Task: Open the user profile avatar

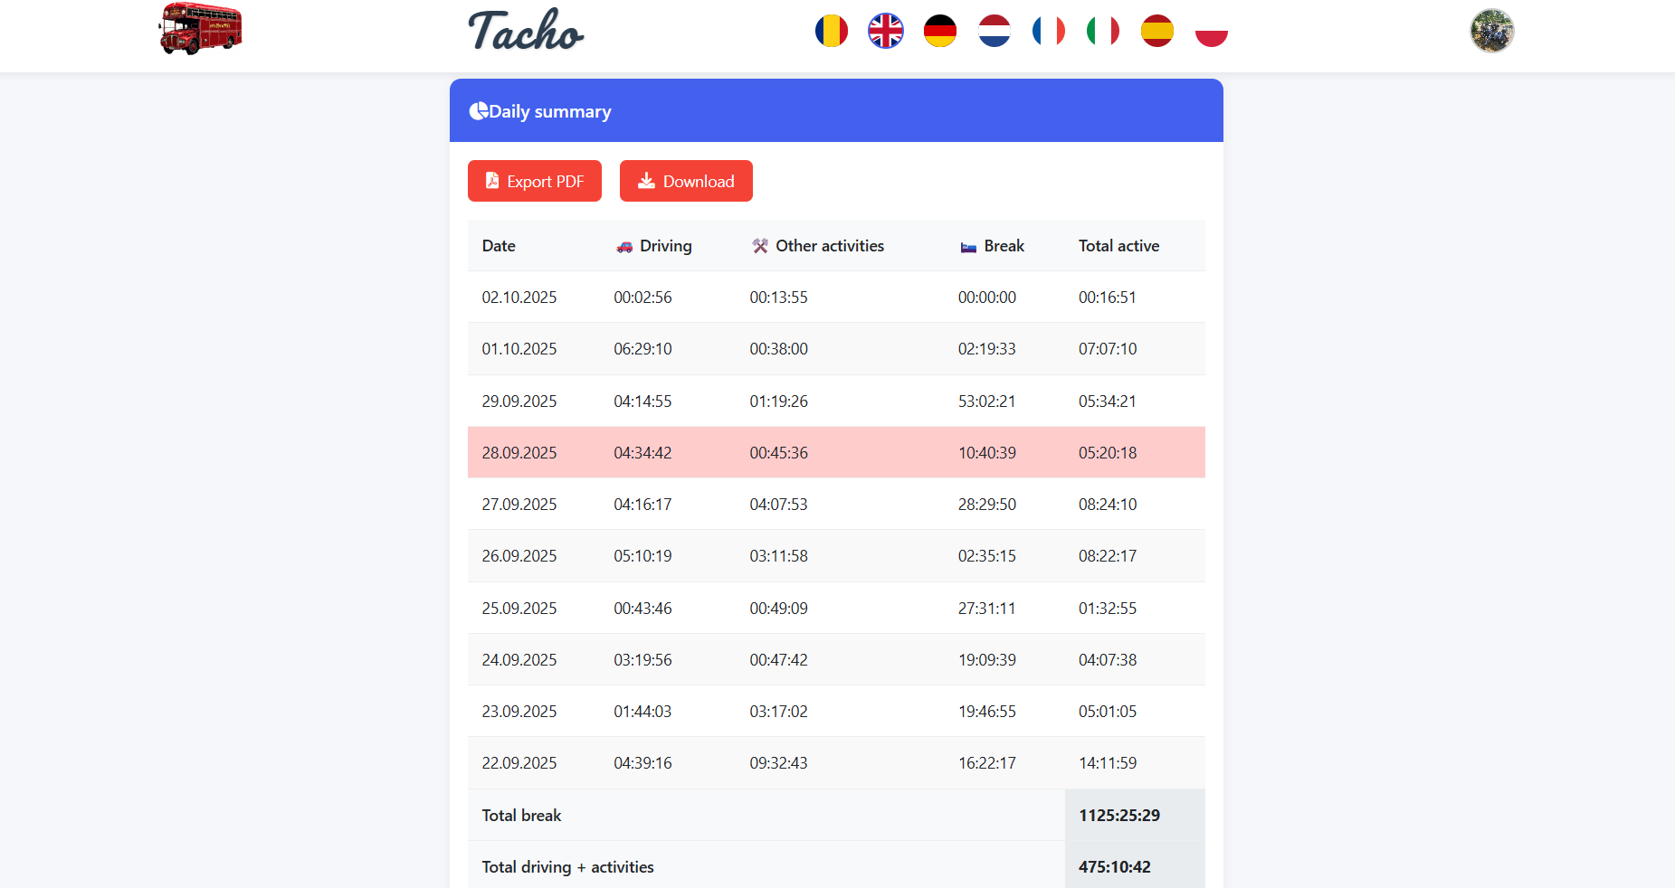Action: tap(1491, 31)
